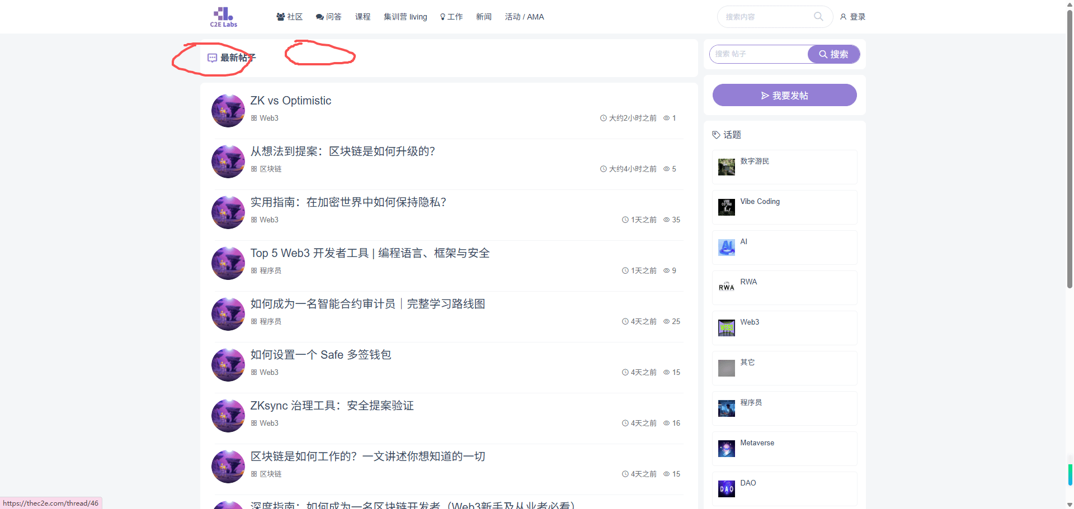Open the 问答 menu item
The height and width of the screenshot is (509, 1074).
coord(328,17)
